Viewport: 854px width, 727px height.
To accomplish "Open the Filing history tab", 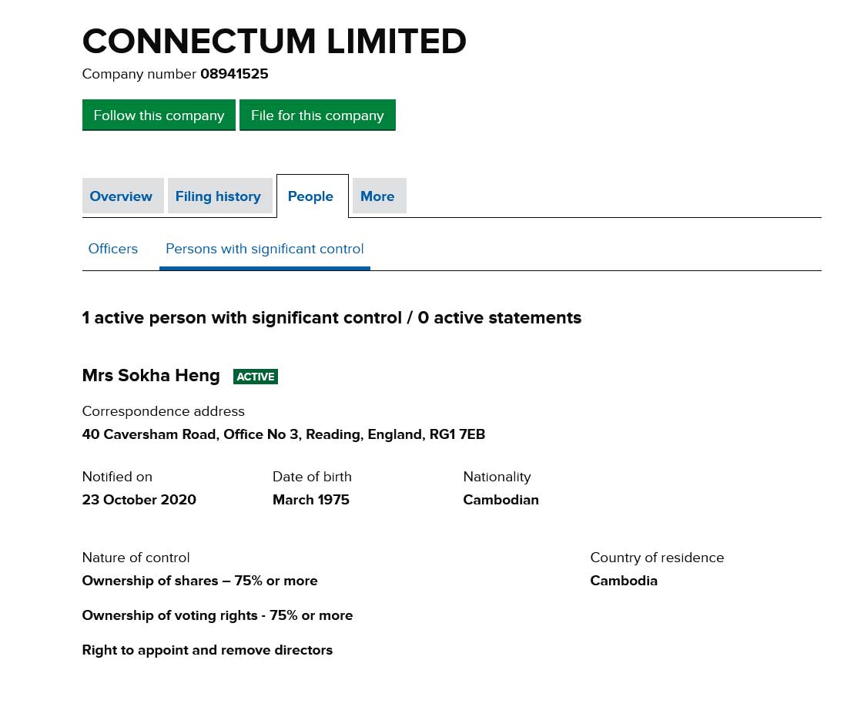I will pyautogui.click(x=218, y=196).
